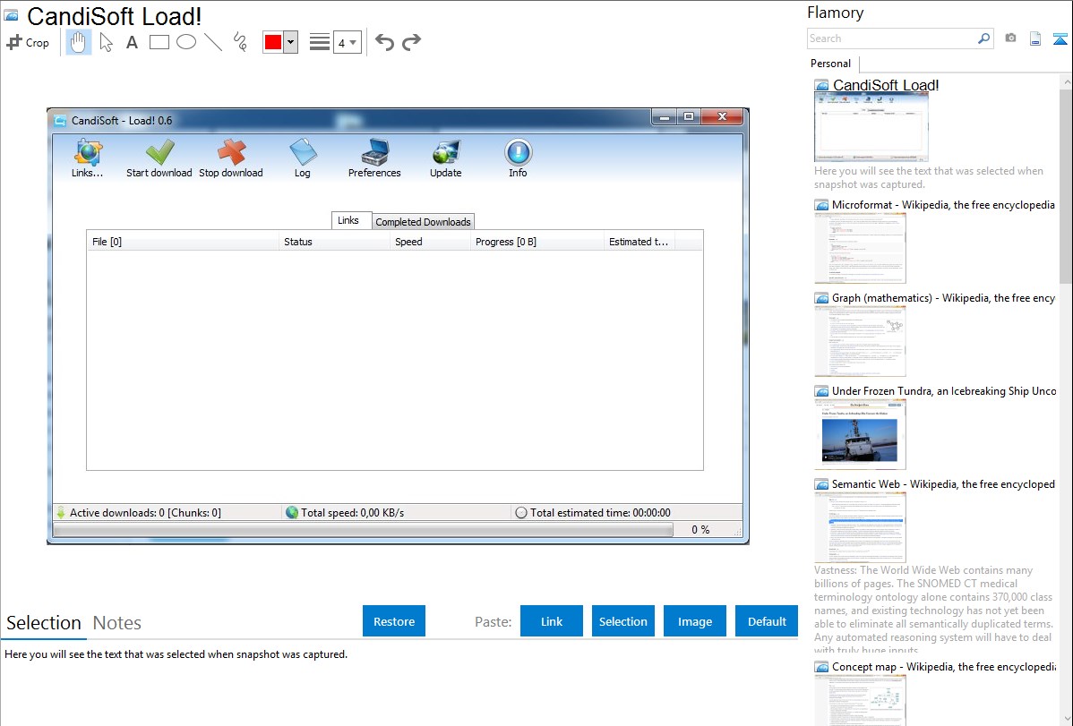This screenshot has width=1073, height=726.
Task: Click Active downloads status text
Action: point(145,513)
